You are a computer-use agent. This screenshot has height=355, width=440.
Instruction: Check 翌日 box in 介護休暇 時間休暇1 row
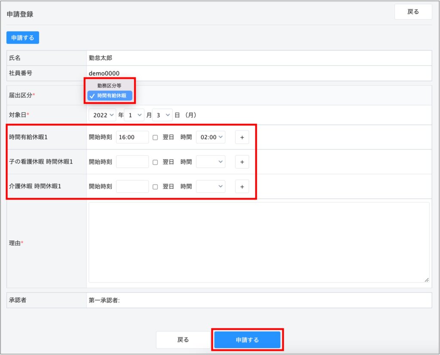tap(156, 187)
